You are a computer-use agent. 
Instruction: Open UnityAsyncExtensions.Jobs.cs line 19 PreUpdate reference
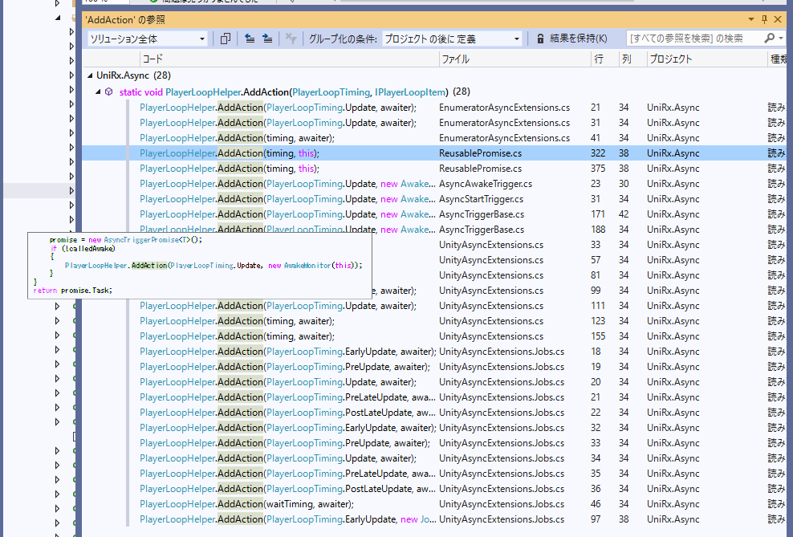(x=434, y=367)
